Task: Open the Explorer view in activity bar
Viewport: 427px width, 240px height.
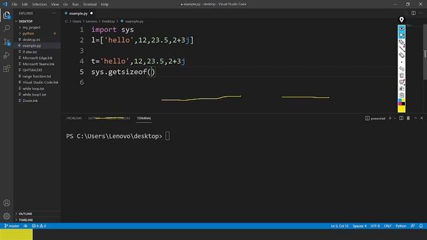Action: pos(7,15)
